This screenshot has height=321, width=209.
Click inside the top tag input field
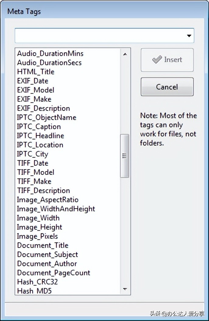click(x=99, y=36)
